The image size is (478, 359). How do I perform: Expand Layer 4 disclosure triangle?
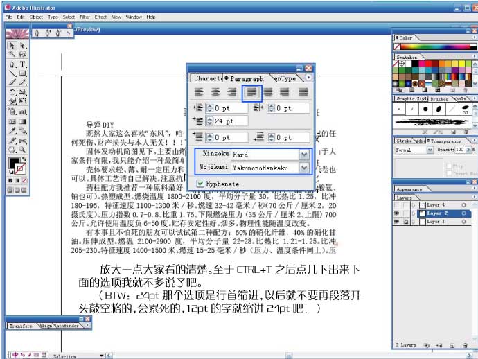coord(414,204)
